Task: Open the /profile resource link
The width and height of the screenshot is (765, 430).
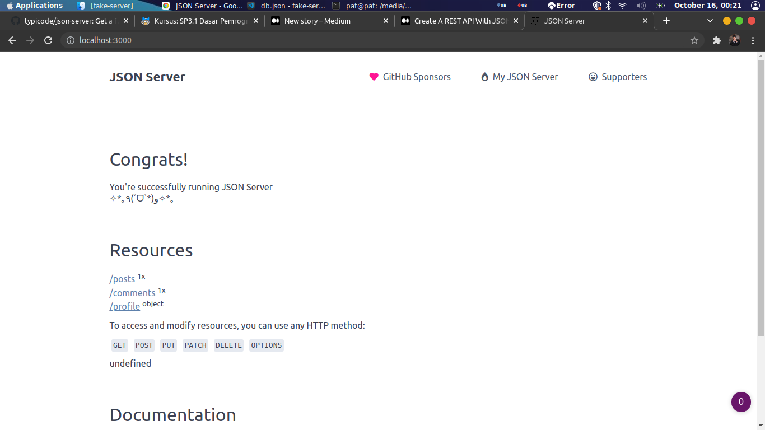Action: [125, 306]
